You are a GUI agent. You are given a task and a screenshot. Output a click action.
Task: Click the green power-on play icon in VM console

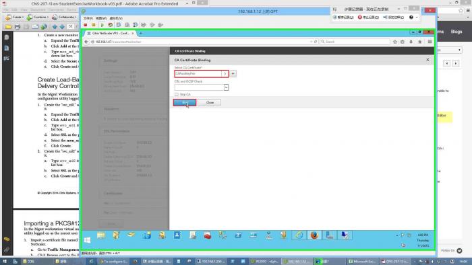102,25
